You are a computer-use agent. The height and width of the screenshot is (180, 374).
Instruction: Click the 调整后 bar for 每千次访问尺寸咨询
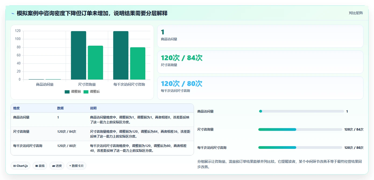pyautogui.click(x=138, y=63)
